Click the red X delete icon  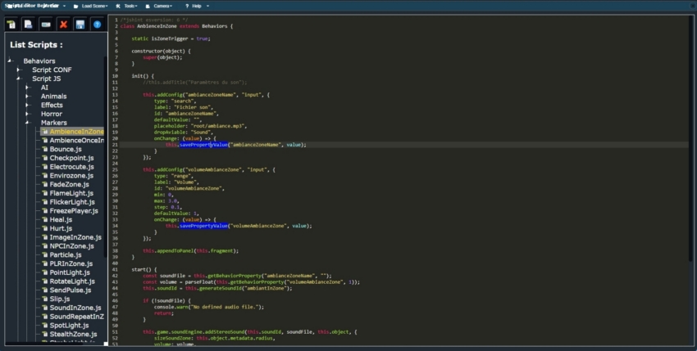click(63, 25)
